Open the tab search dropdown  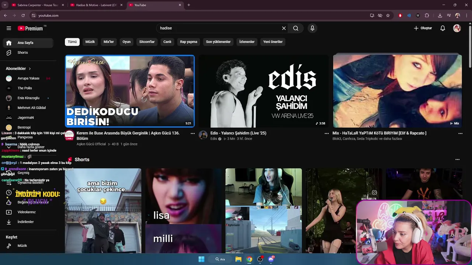tap(5, 5)
